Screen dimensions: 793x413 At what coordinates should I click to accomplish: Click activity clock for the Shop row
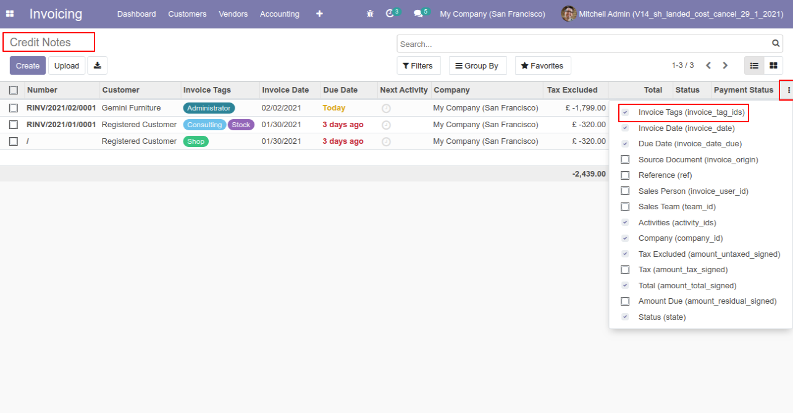(386, 141)
